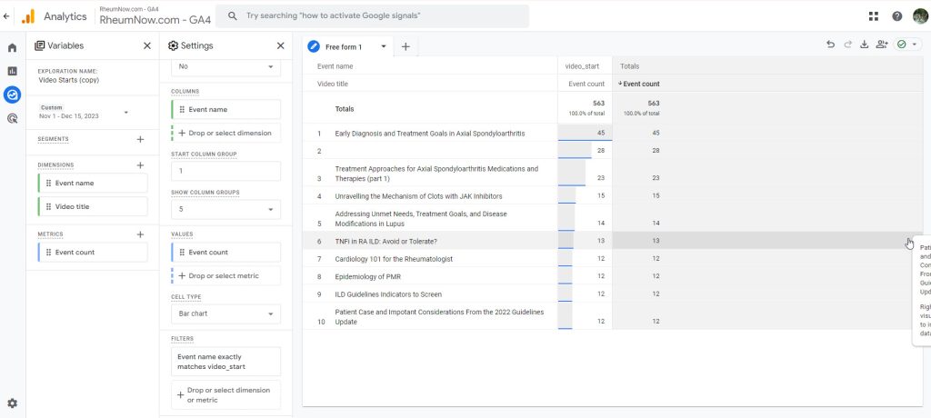The height and width of the screenshot is (418, 931).
Task: Download the exploration data
Action: [865, 45]
